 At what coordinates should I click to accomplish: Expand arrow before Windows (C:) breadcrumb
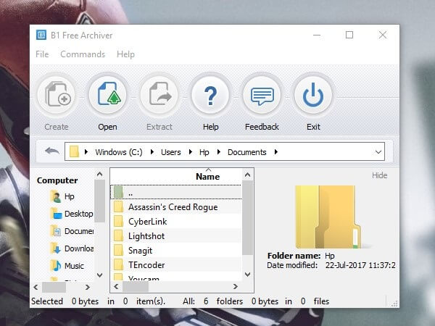[x=86, y=151]
